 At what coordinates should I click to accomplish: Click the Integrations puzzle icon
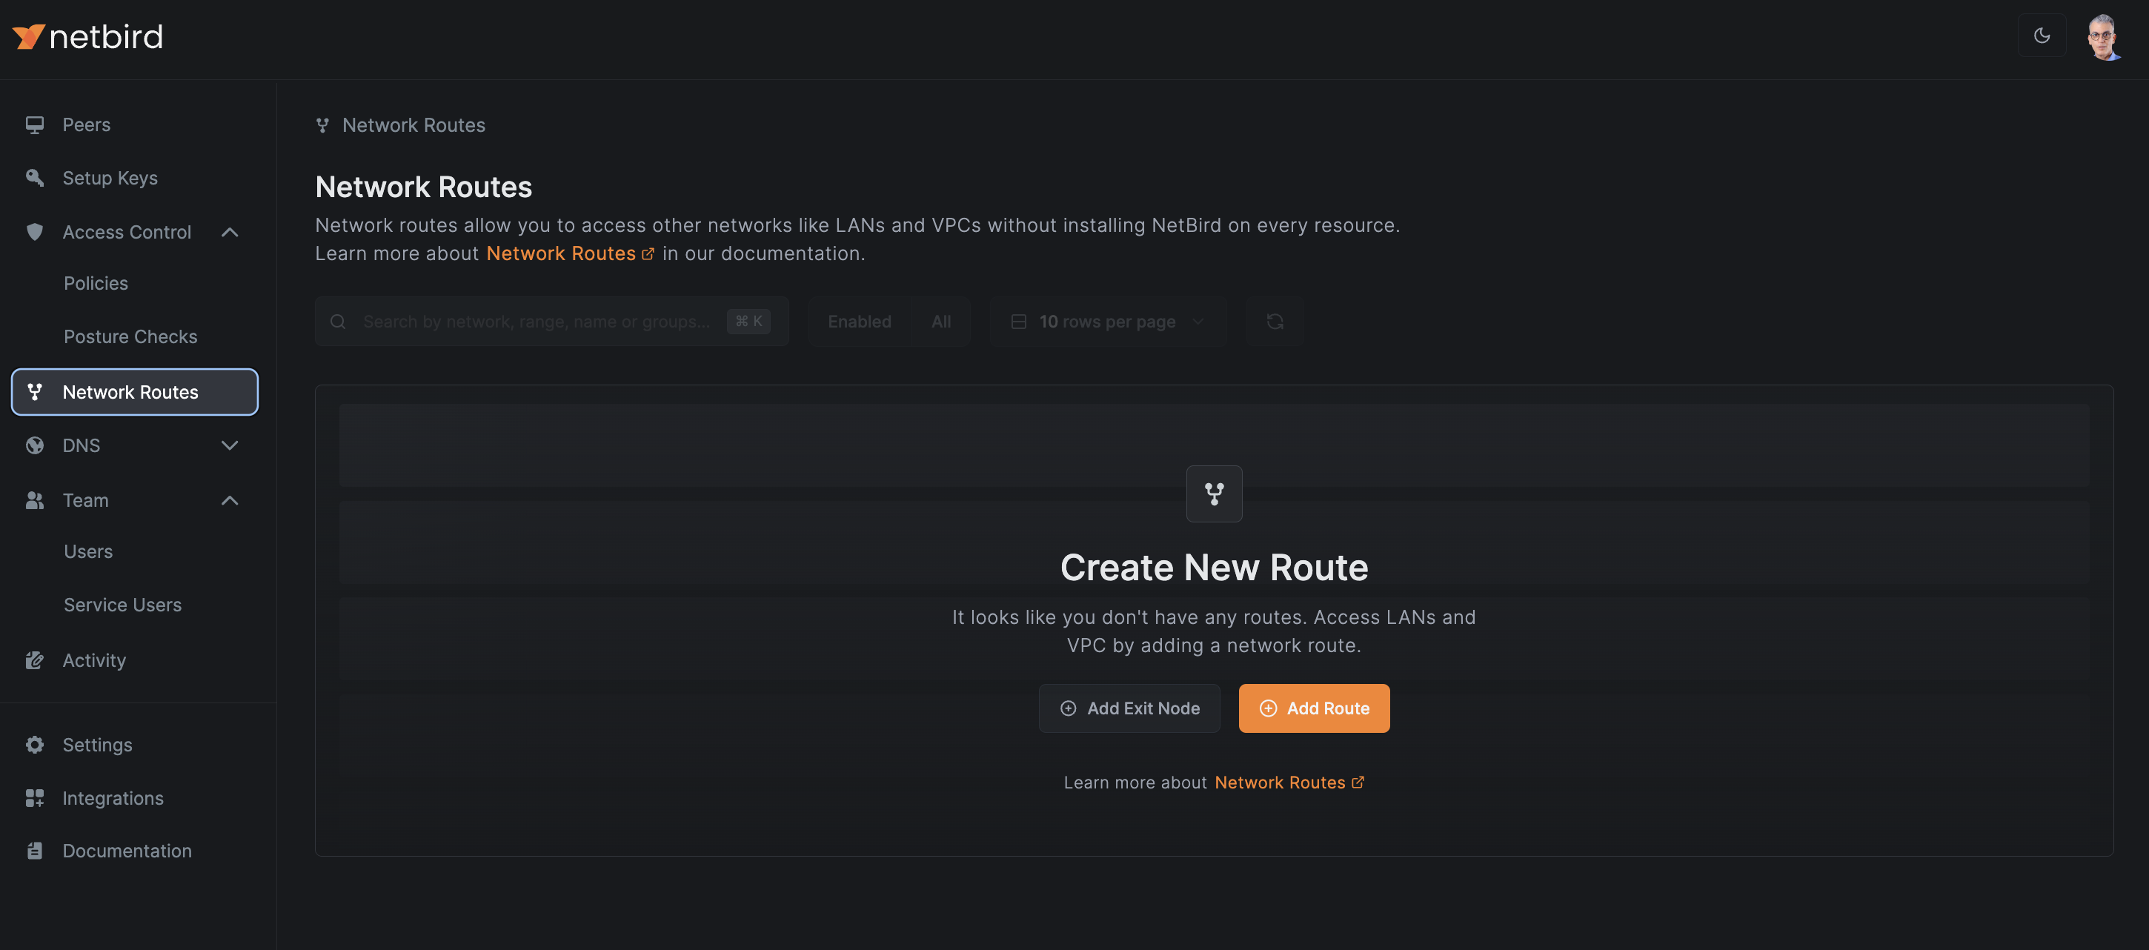point(34,797)
